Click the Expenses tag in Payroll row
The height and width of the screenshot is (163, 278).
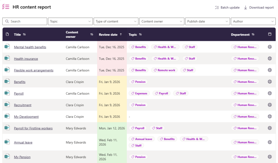coord(139,93)
